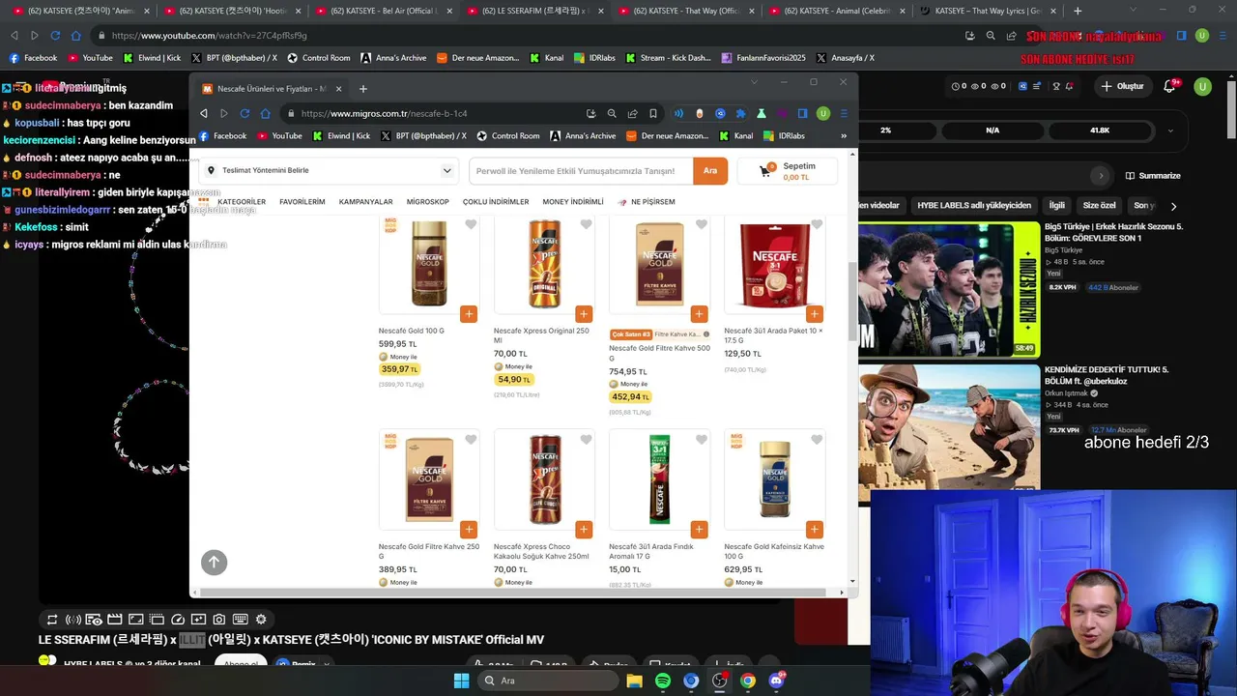Open File Explorer from the taskbar
Viewport: 1237px width, 696px height.
click(x=634, y=681)
